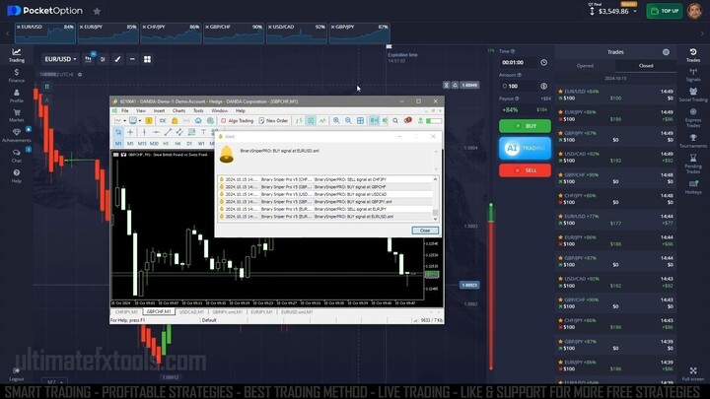
Task: Select M1 timeframe in MetaTrader
Action: (x=118, y=144)
